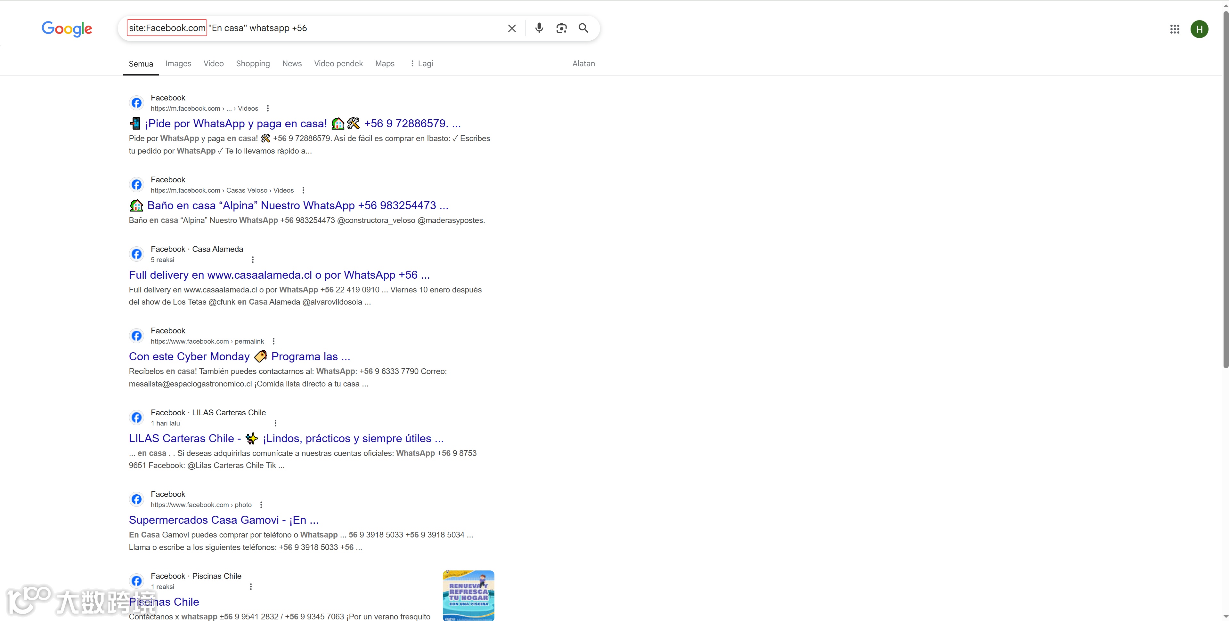Open three-dot menu of Casa Gamovi result

(x=261, y=505)
